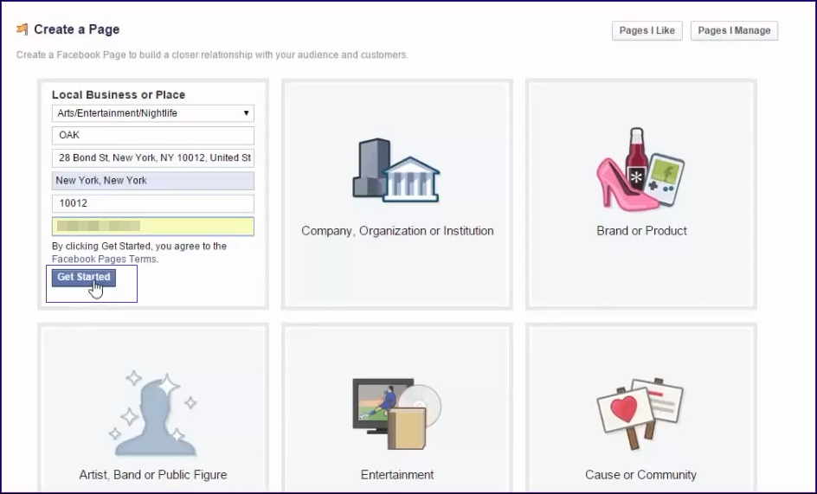Click the Brand or Product label
The image size is (817, 494).
(641, 231)
